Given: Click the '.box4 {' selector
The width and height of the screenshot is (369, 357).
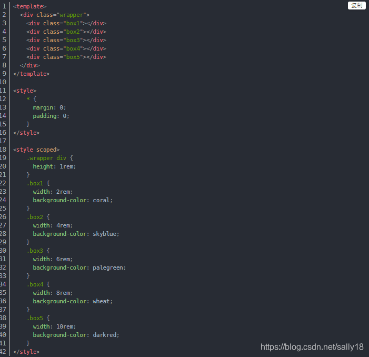Looking at the screenshot, I should (38, 284).
